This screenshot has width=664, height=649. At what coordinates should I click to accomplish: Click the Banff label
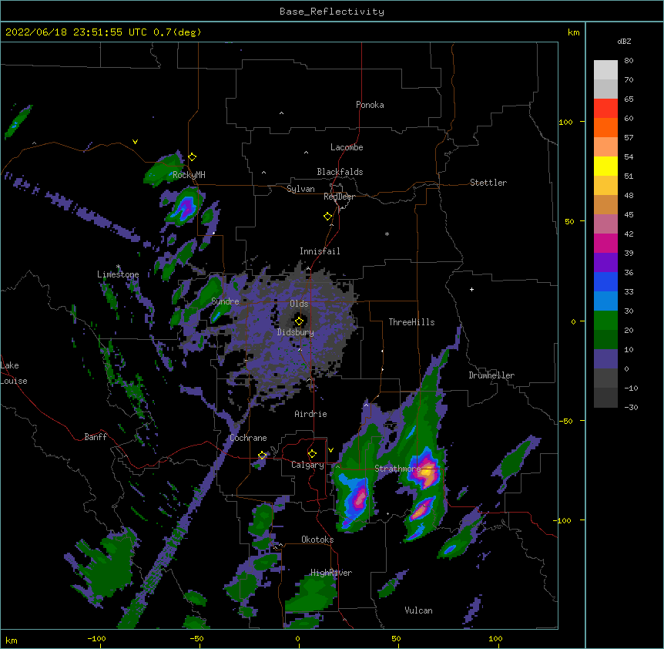coord(96,437)
